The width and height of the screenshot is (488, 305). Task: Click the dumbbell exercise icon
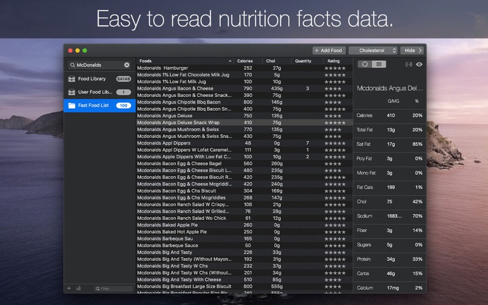click(x=409, y=64)
